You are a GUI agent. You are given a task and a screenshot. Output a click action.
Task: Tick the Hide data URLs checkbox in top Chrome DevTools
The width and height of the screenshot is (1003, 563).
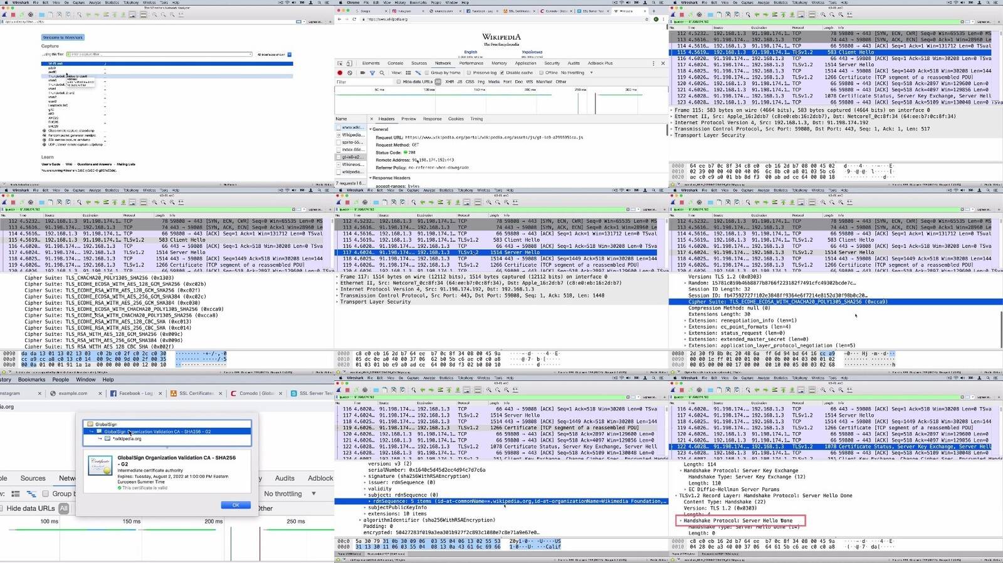(x=399, y=82)
